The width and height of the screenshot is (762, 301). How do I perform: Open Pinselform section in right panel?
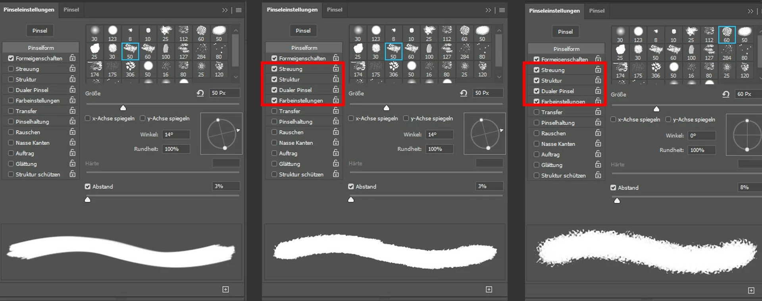(x=567, y=49)
